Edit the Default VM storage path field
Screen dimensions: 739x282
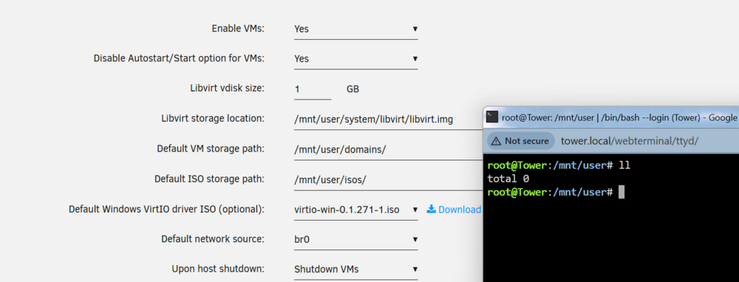click(x=389, y=150)
